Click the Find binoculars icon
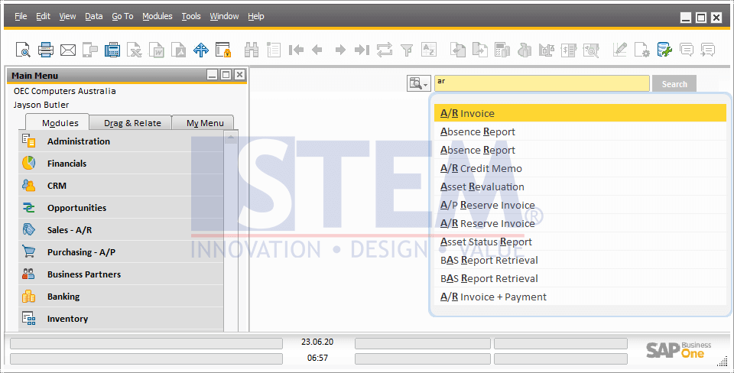 pos(252,50)
